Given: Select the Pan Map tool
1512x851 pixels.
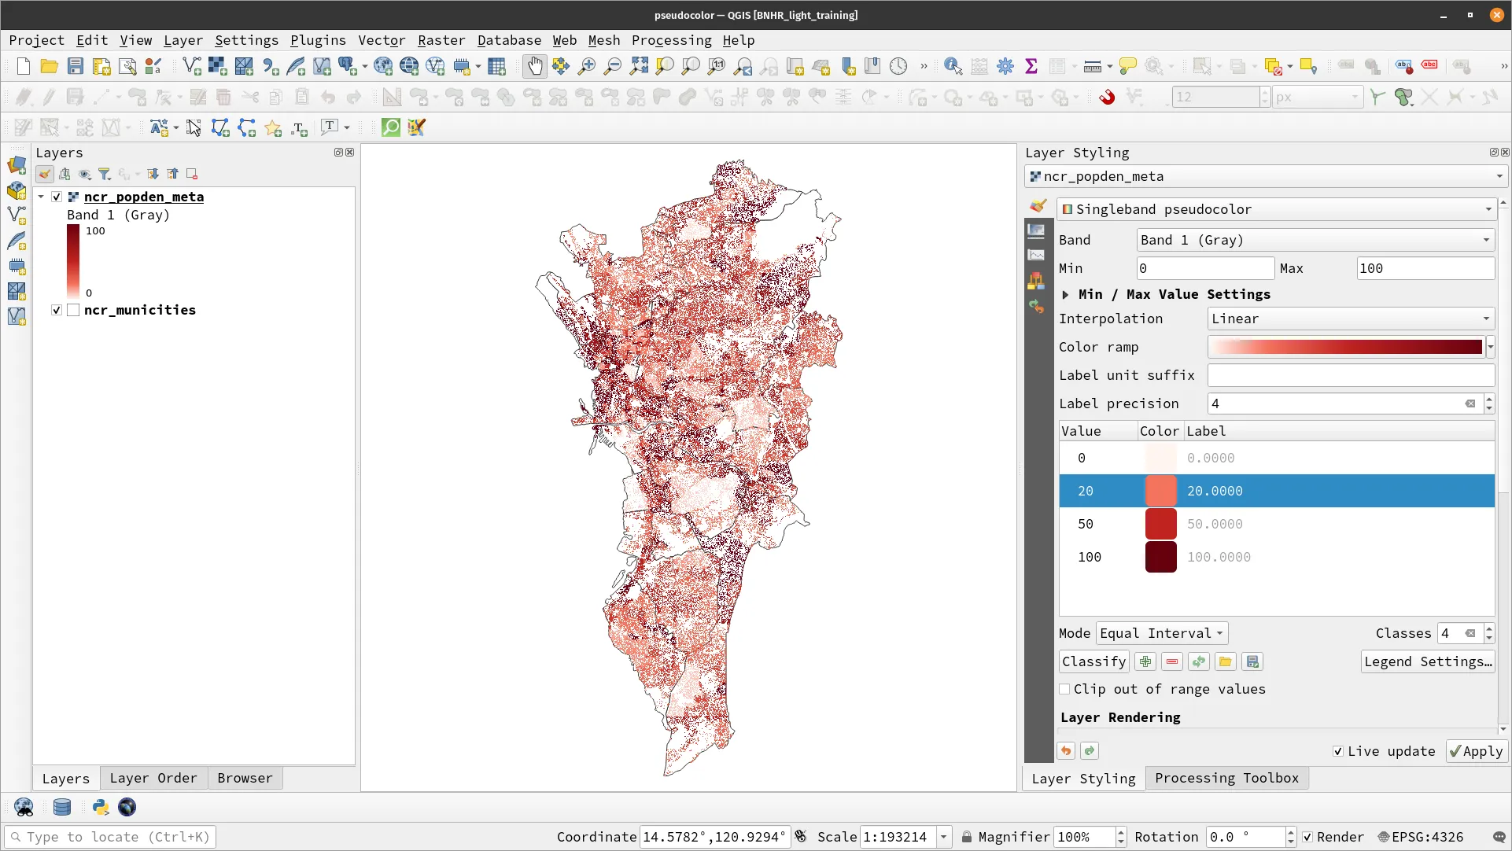Looking at the screenshot, I should click(x=534, y=65).
